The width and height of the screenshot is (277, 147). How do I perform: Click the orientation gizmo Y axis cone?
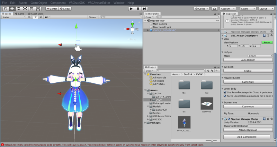(132, 24)
